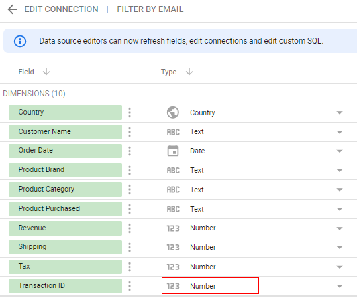
Task: Expand type dropdown for Revenue
Action: 340,228
